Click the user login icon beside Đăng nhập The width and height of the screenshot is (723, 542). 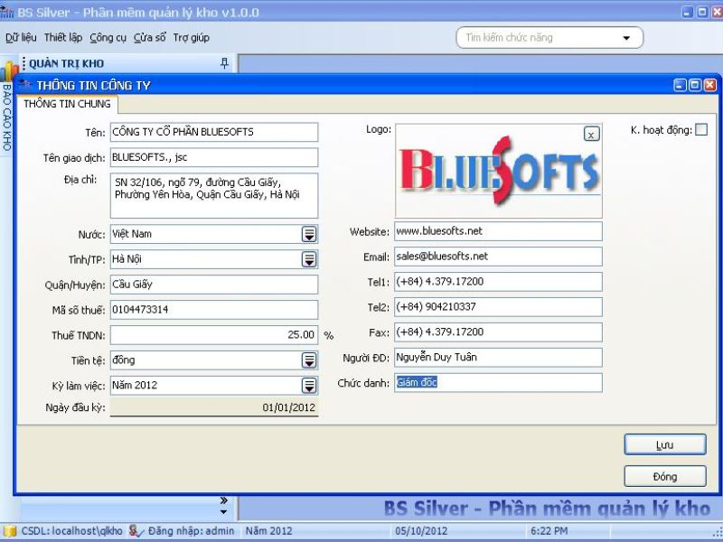tap(136, 530)
